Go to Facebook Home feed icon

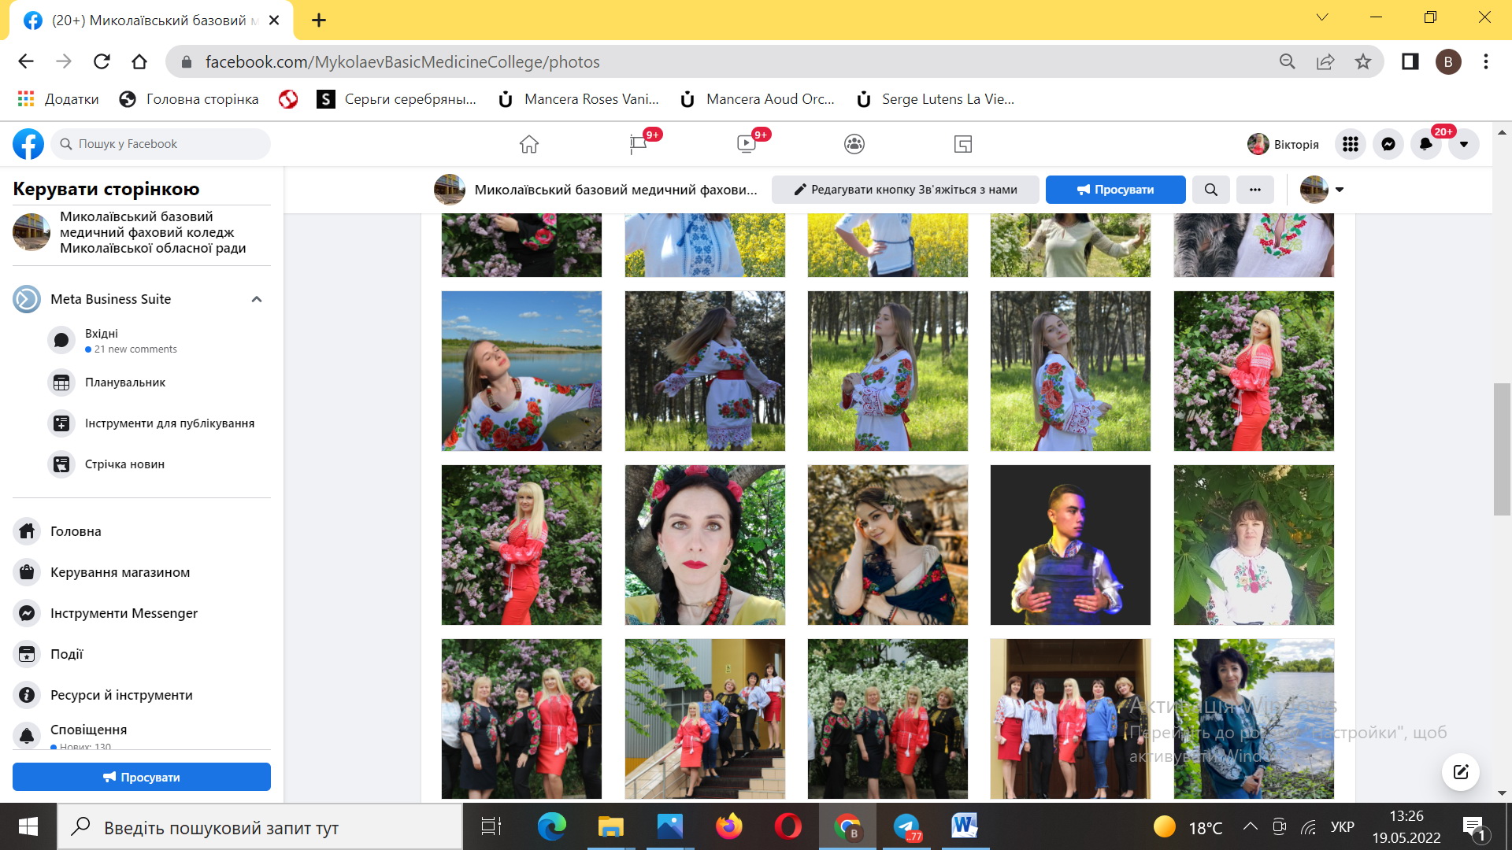[529, 144]
